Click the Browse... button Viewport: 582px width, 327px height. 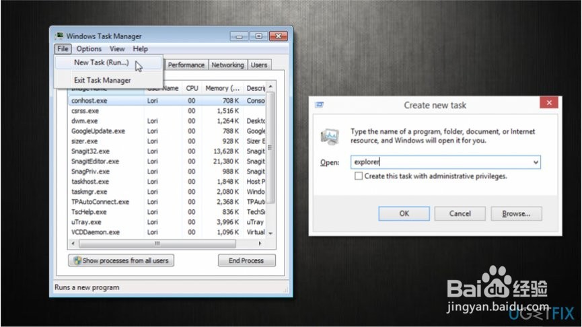click(516, 213)
